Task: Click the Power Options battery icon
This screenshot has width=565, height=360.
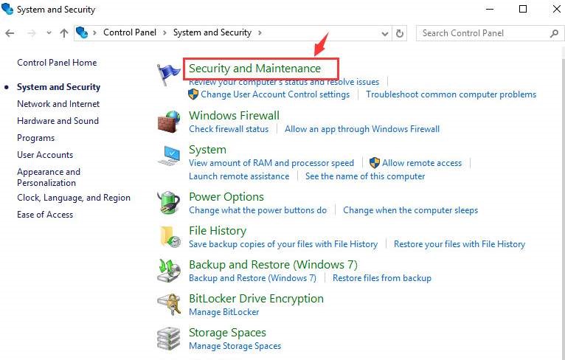Action: tap(169, 203)
